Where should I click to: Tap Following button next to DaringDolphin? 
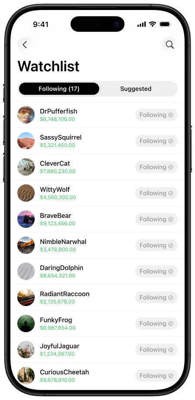click(156, 271)
